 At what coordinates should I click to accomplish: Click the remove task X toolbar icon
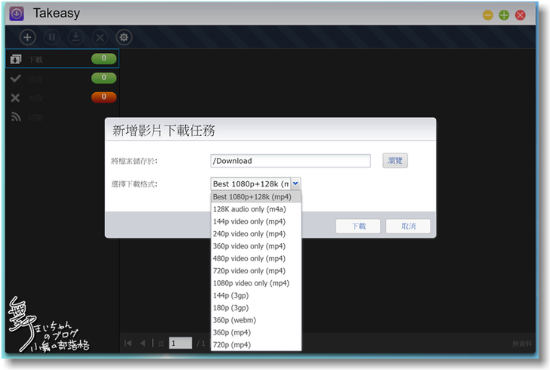pos(100,37)
